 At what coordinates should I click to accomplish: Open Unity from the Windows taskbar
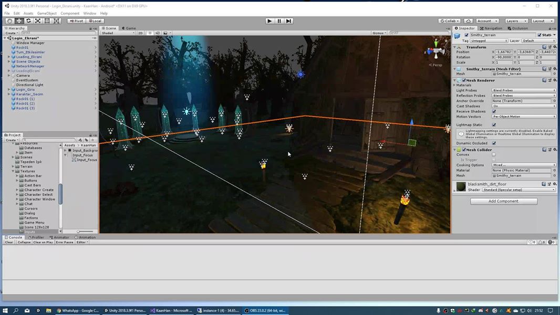[125, 311]
